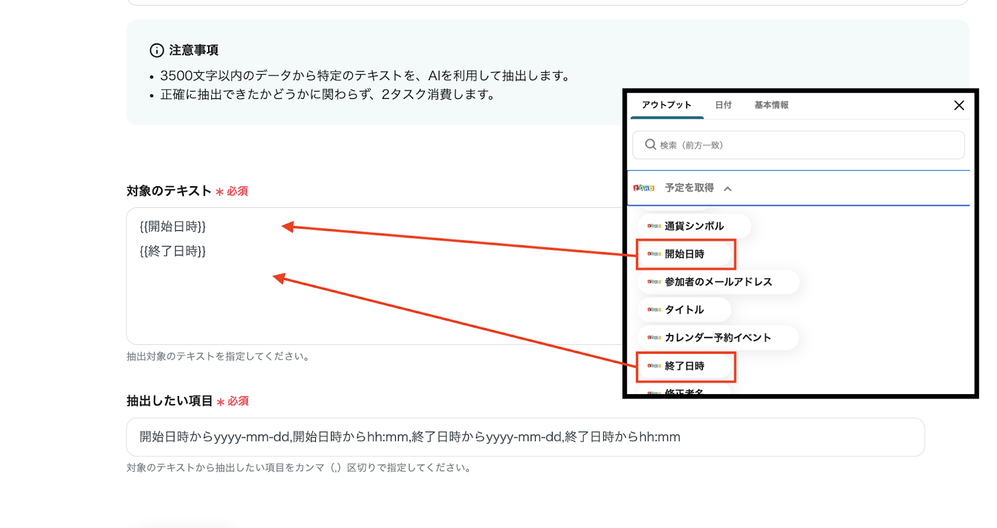Collapse the 予定を取得 section chevron
This screenshot has height=528, width=997.
[727, 189]
